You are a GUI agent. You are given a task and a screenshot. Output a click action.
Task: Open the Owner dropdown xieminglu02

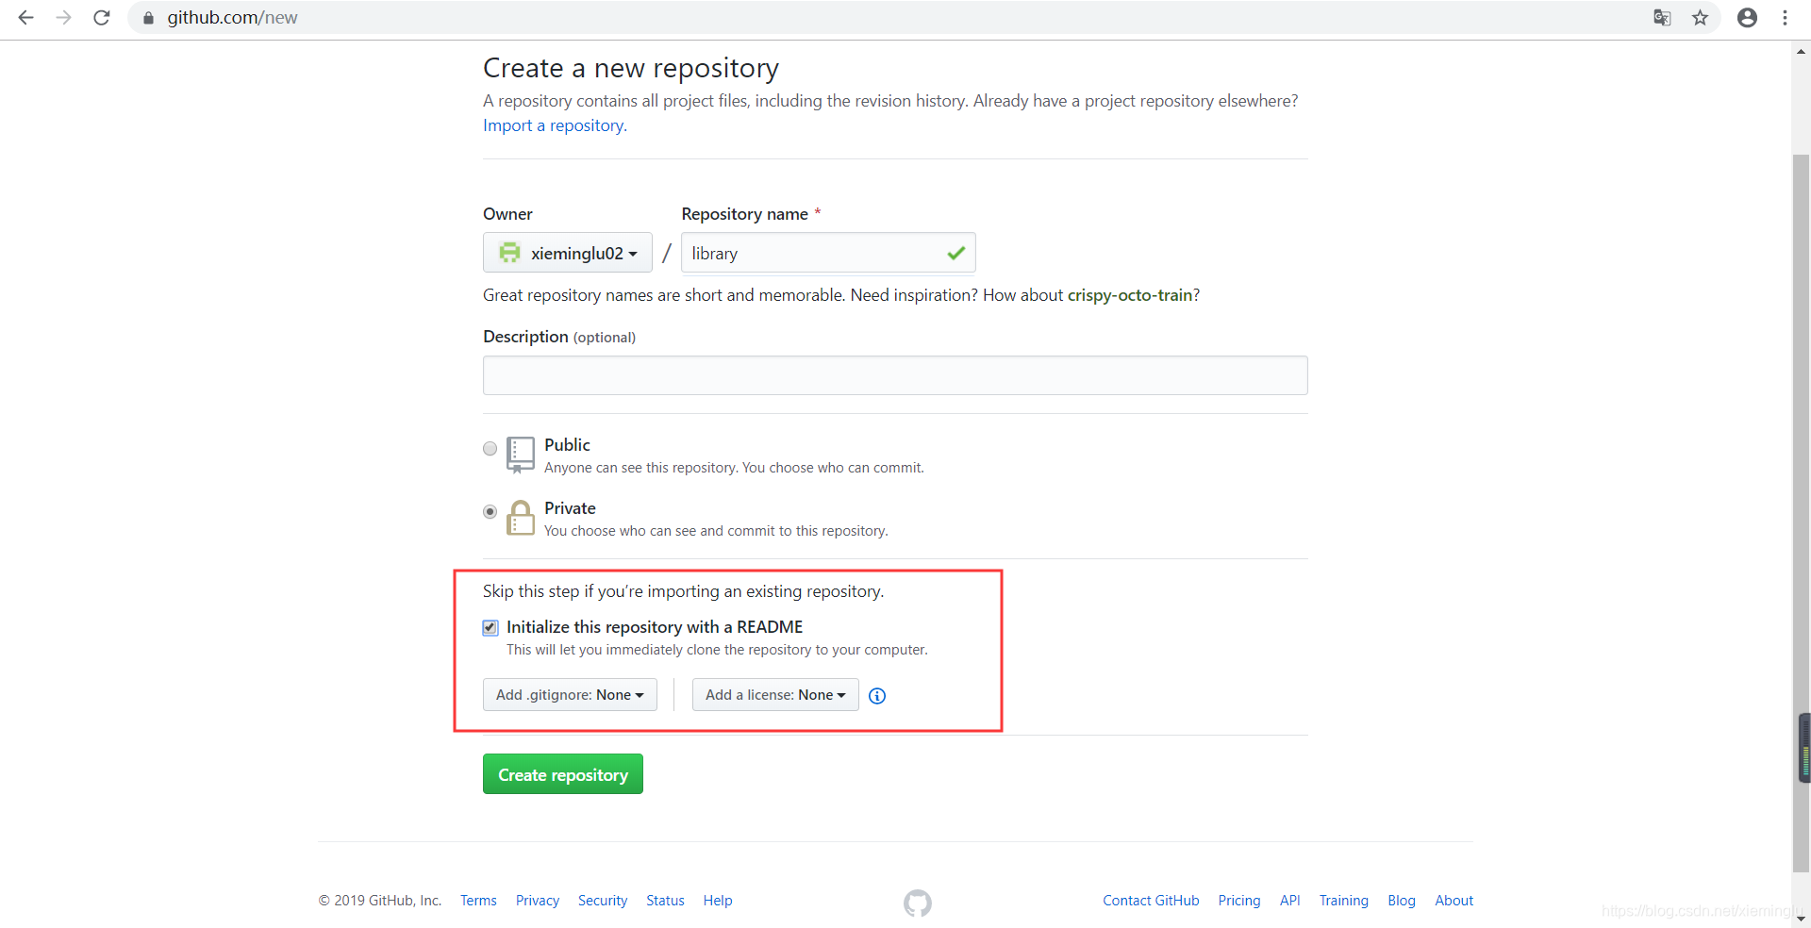coord(568,253)
